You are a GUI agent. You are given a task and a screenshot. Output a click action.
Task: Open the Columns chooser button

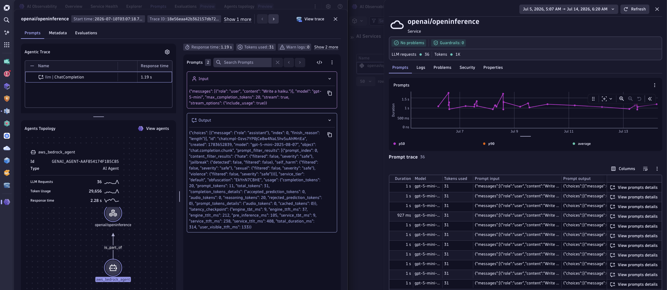tap(623, 169)
